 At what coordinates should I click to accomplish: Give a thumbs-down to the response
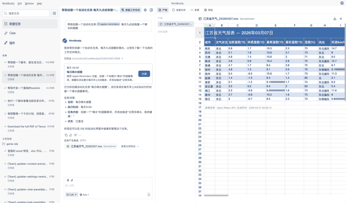click(75, 135)
